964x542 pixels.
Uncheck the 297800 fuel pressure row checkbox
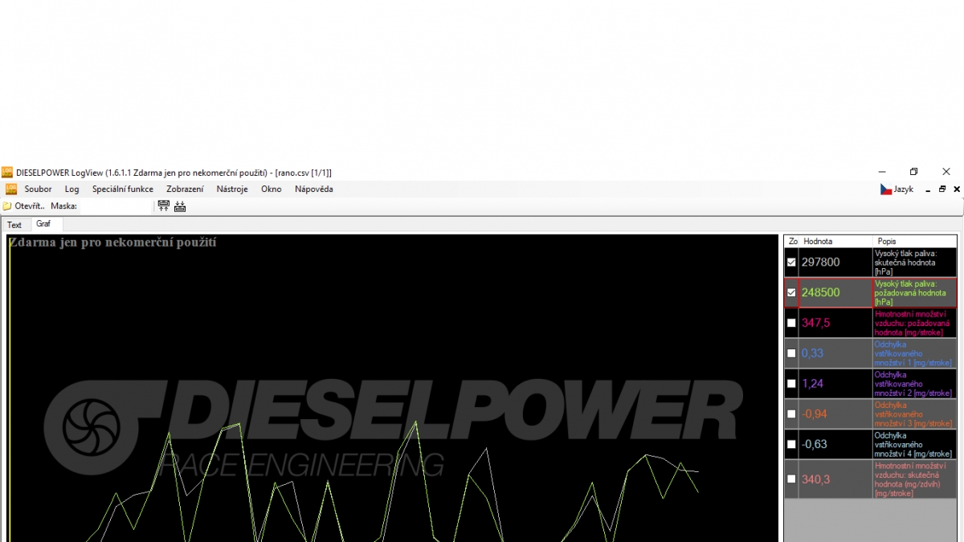[x=791, y=262]
